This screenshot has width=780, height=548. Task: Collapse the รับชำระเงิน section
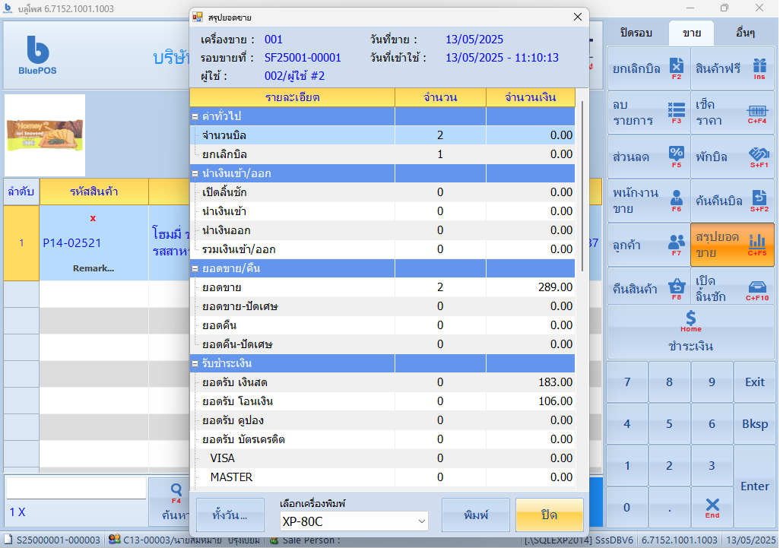195,363
